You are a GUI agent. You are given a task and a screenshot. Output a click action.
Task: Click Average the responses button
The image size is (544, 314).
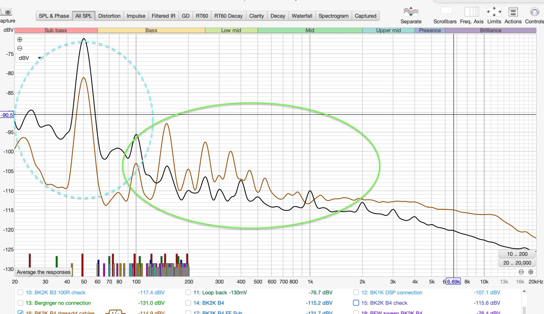(44, 272)
